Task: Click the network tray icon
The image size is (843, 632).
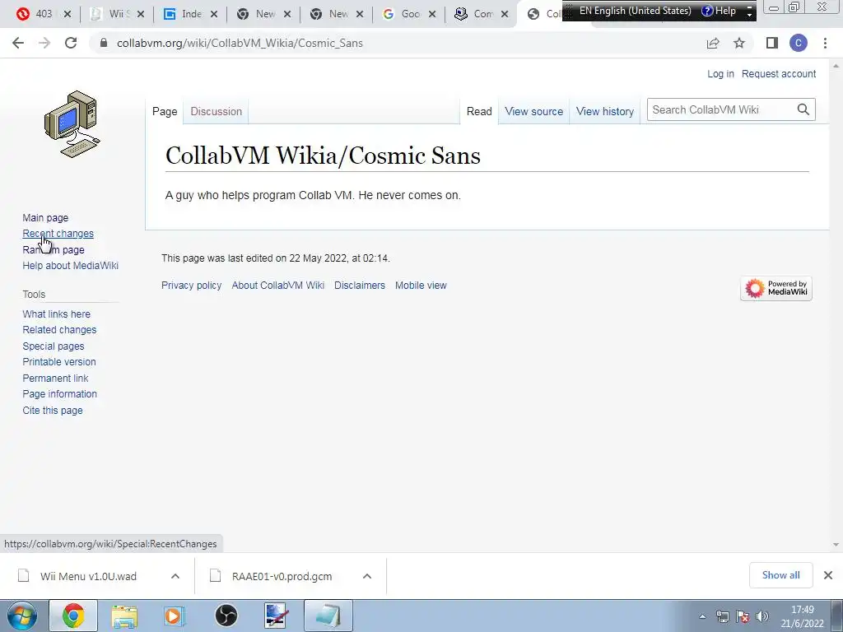Action: pos(723,616)
